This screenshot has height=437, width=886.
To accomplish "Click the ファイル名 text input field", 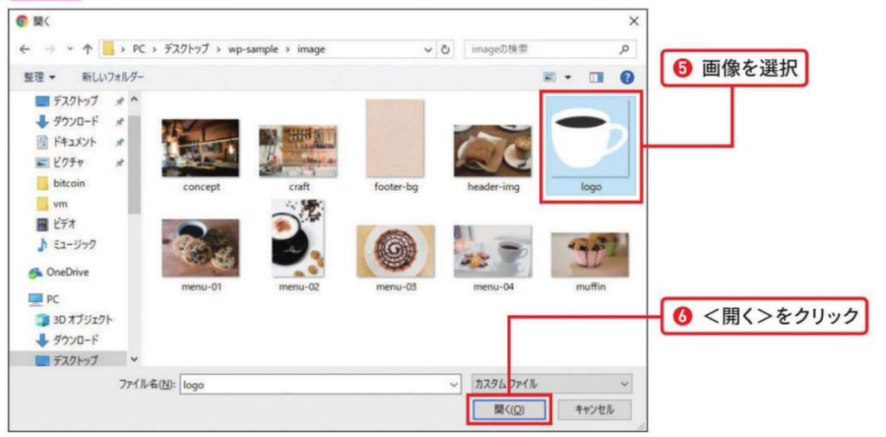I will [x=316, y=383].
